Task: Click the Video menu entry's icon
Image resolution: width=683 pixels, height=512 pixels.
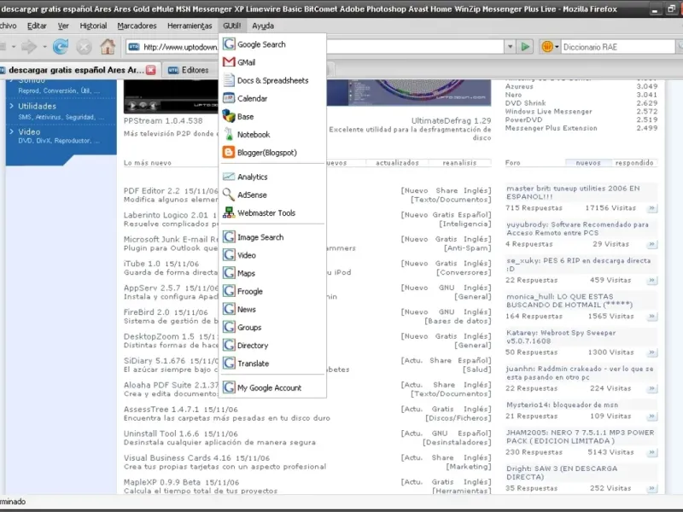Action: click(x=229, y=255)
